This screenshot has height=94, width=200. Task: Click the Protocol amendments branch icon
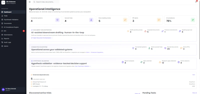point(162,31)
